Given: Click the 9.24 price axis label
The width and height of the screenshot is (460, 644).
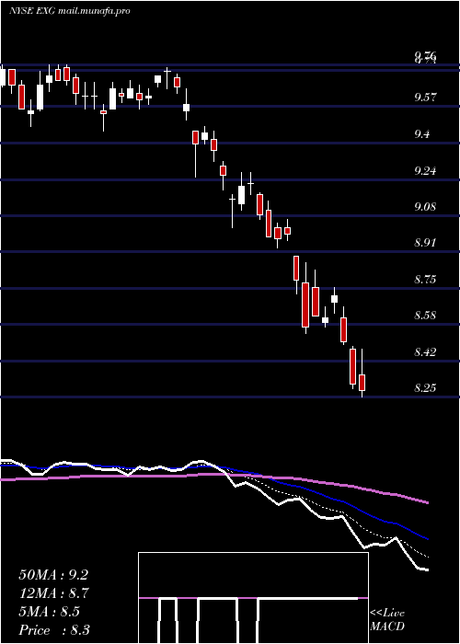Looking at the screenshot, I should point(425,170).
